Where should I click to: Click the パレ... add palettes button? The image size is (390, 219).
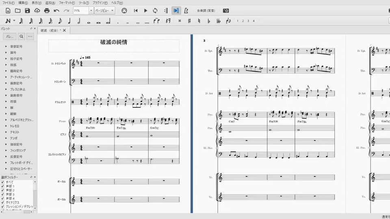10,36
